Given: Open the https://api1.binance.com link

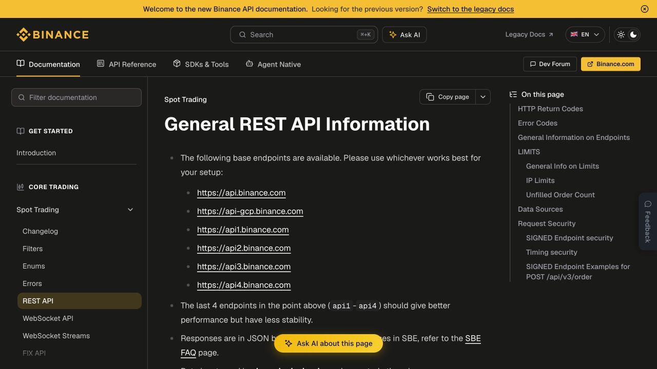Looking at the screenshot, I should point(243,230).
